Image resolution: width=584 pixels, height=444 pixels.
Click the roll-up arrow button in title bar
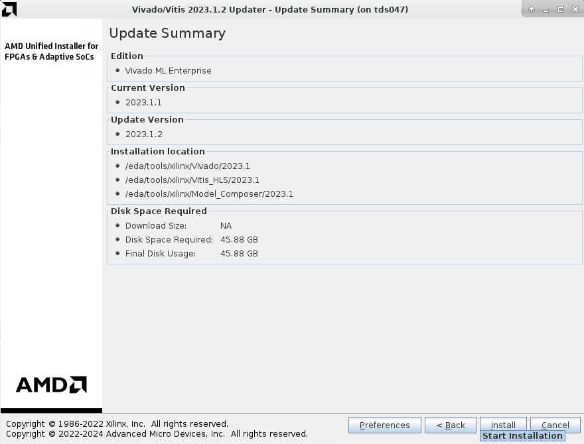[532, 9]
